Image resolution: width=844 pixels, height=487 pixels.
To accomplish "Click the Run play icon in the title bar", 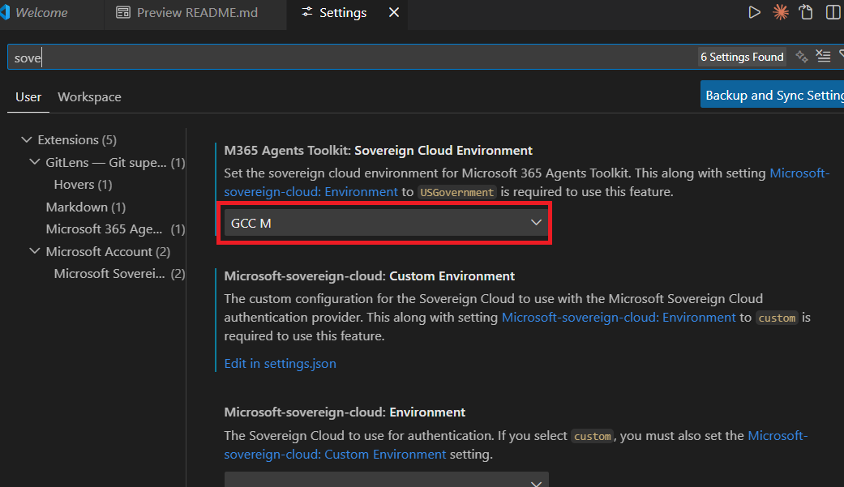I will (754, 12).
